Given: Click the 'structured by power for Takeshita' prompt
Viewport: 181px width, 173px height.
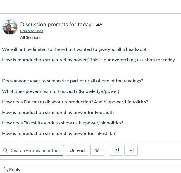Looking at the screenshot, I should tap(58, 134).
